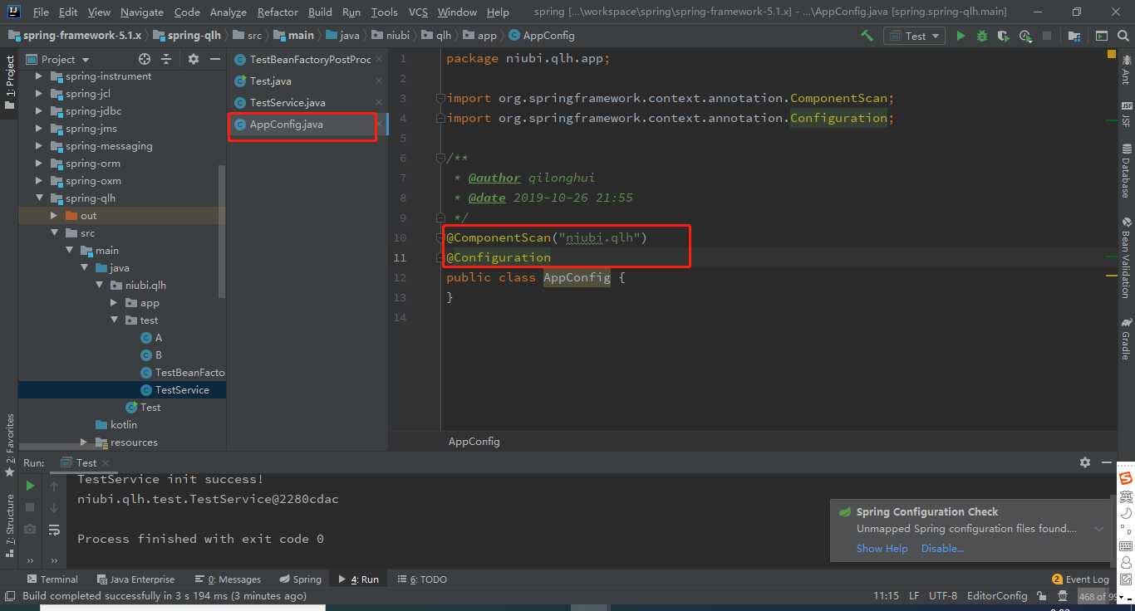This screenshot has width=1135, height=611.
Task: Open the Bean Validation side panel
Action: (x=1127, y=257)
